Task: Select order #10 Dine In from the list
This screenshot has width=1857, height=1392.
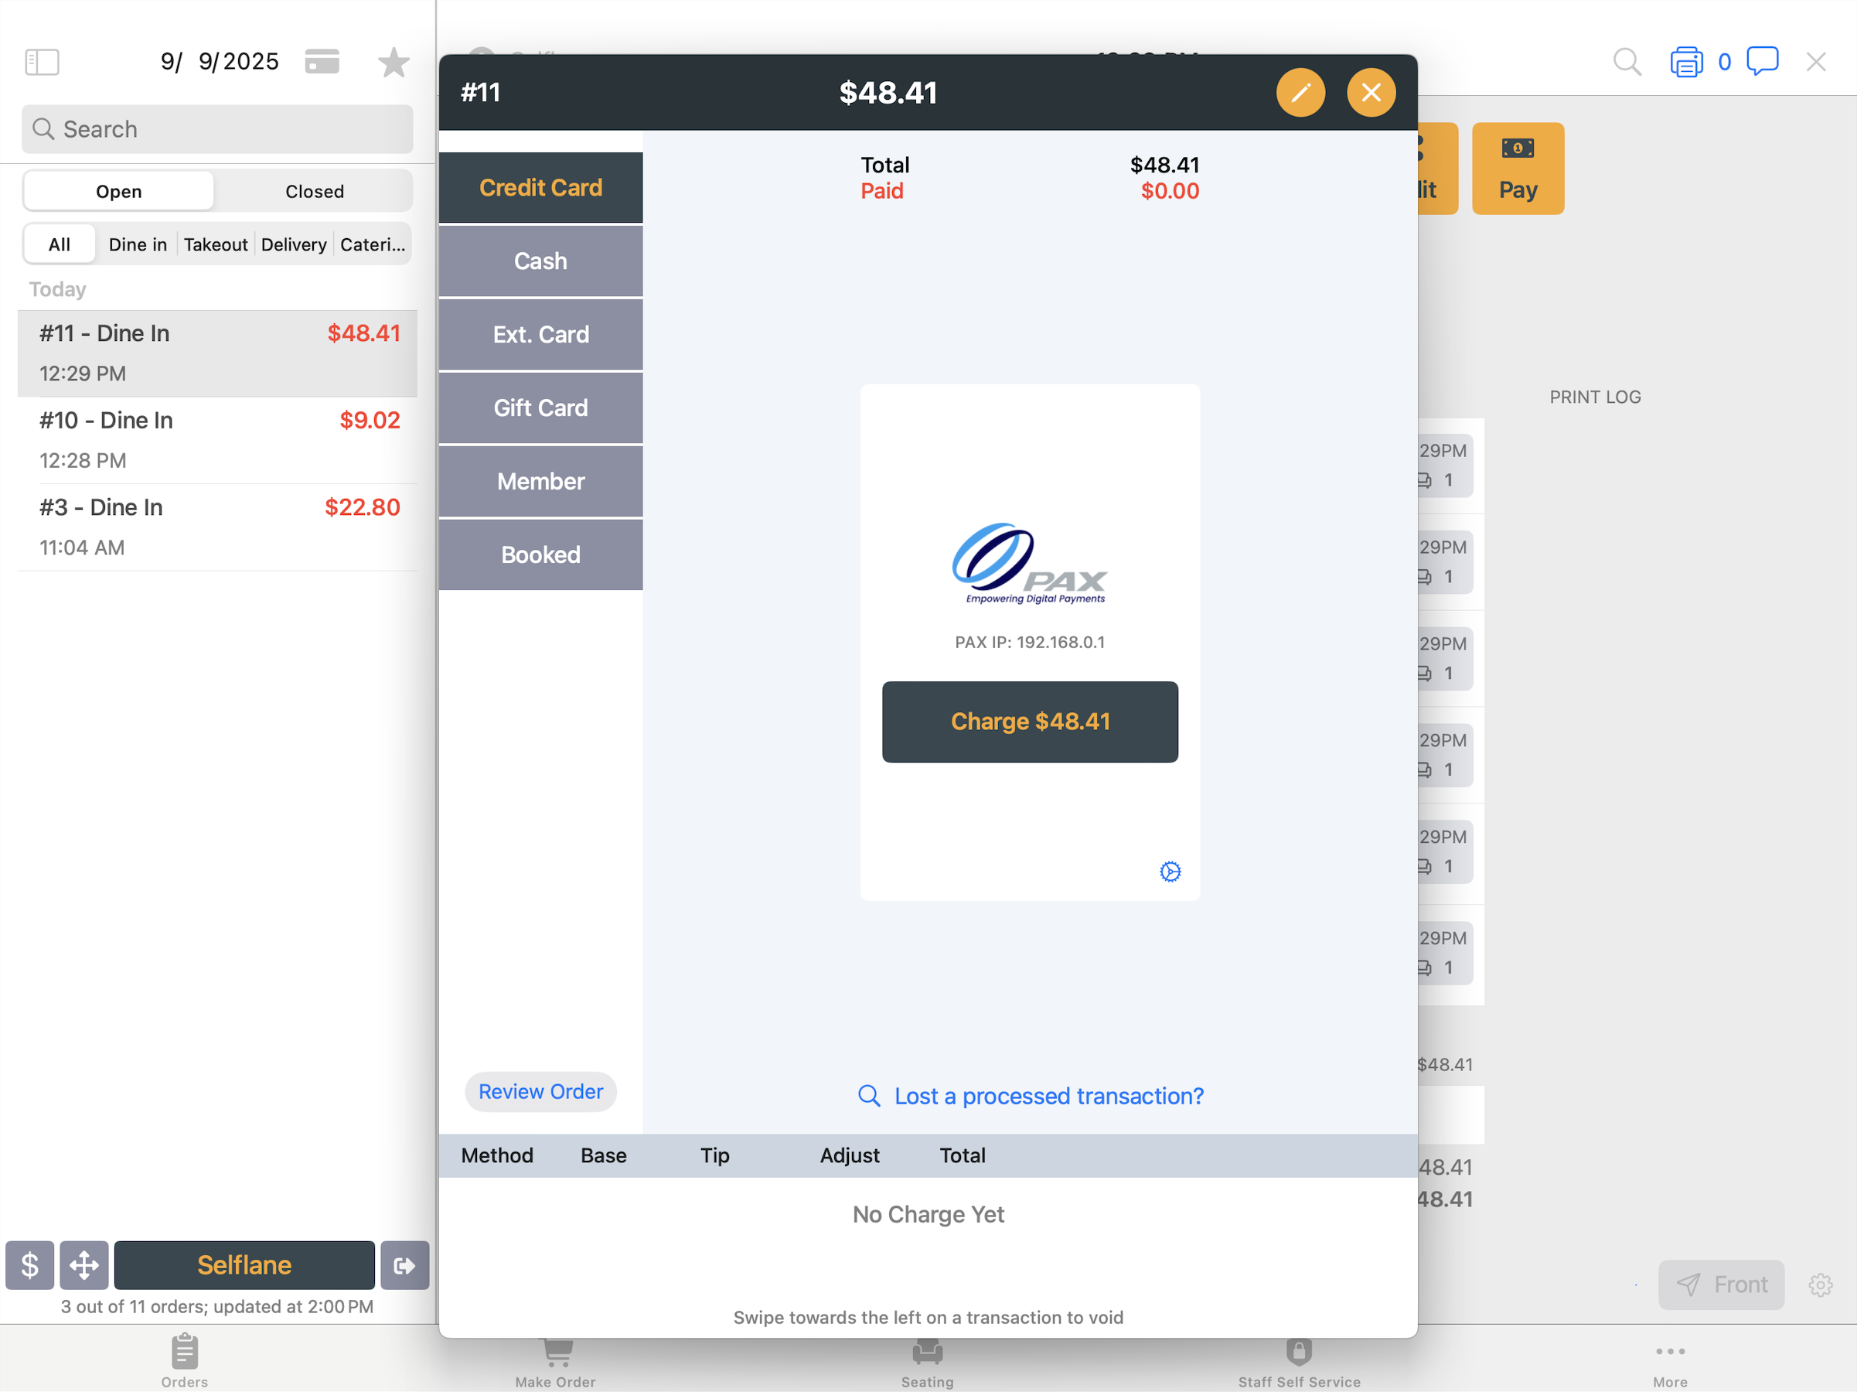Action: tap(216, 438)
